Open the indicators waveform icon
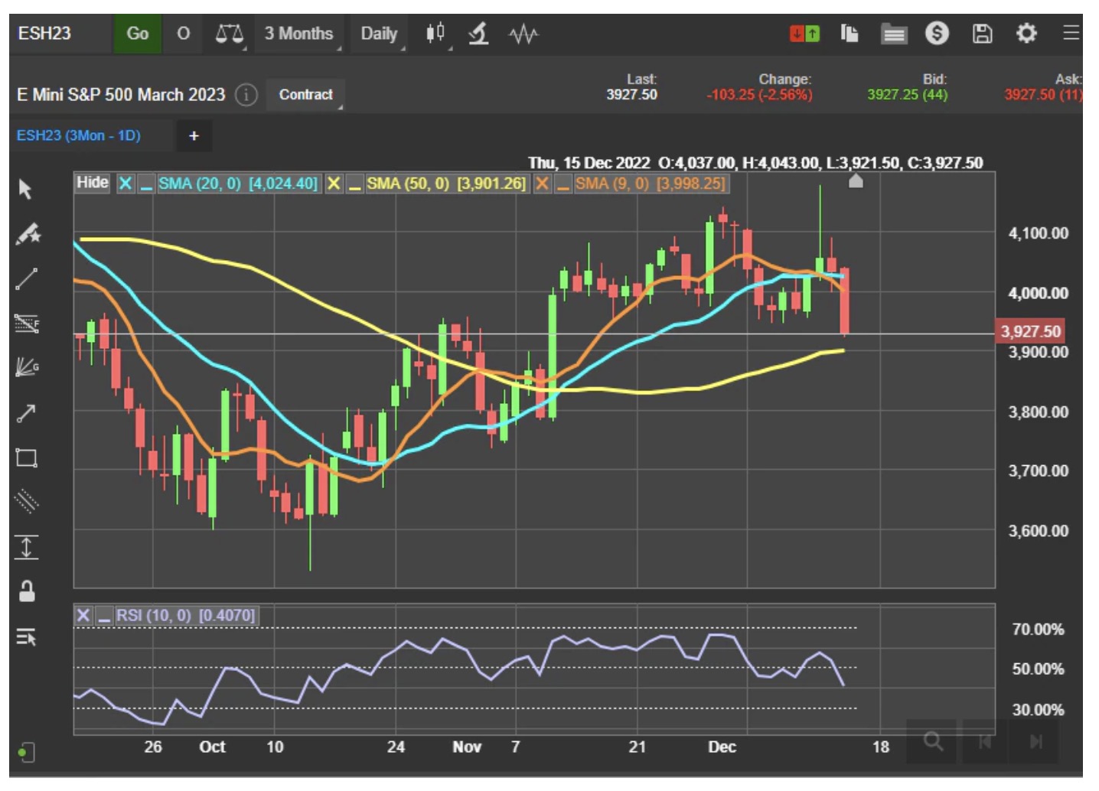The width and height of the screenshot is (1099, 791). tap(523, 34)
